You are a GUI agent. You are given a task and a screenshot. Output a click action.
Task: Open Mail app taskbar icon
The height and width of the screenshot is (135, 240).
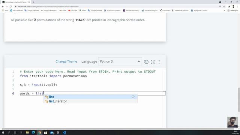pos(52,132)
